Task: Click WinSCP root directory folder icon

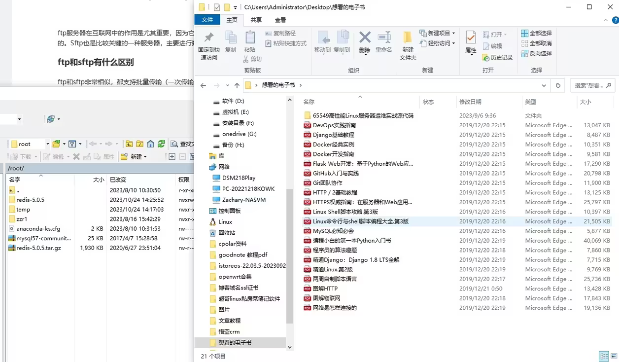Action: [140, 144]
